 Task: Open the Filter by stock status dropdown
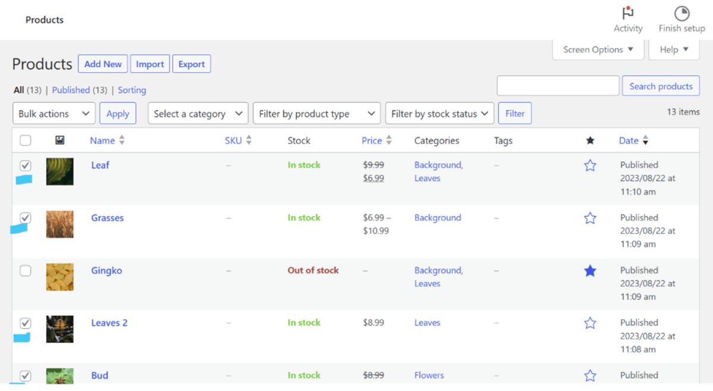[x=439, y=113]
